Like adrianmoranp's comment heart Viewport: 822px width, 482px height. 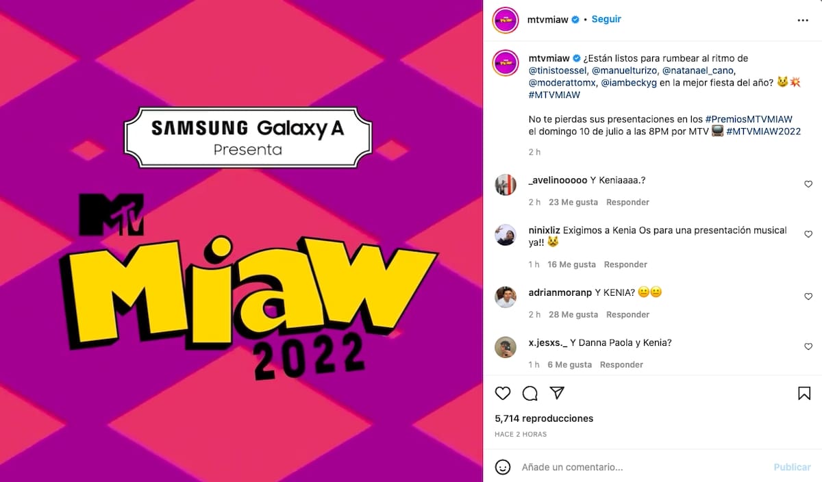pos(808,296)
